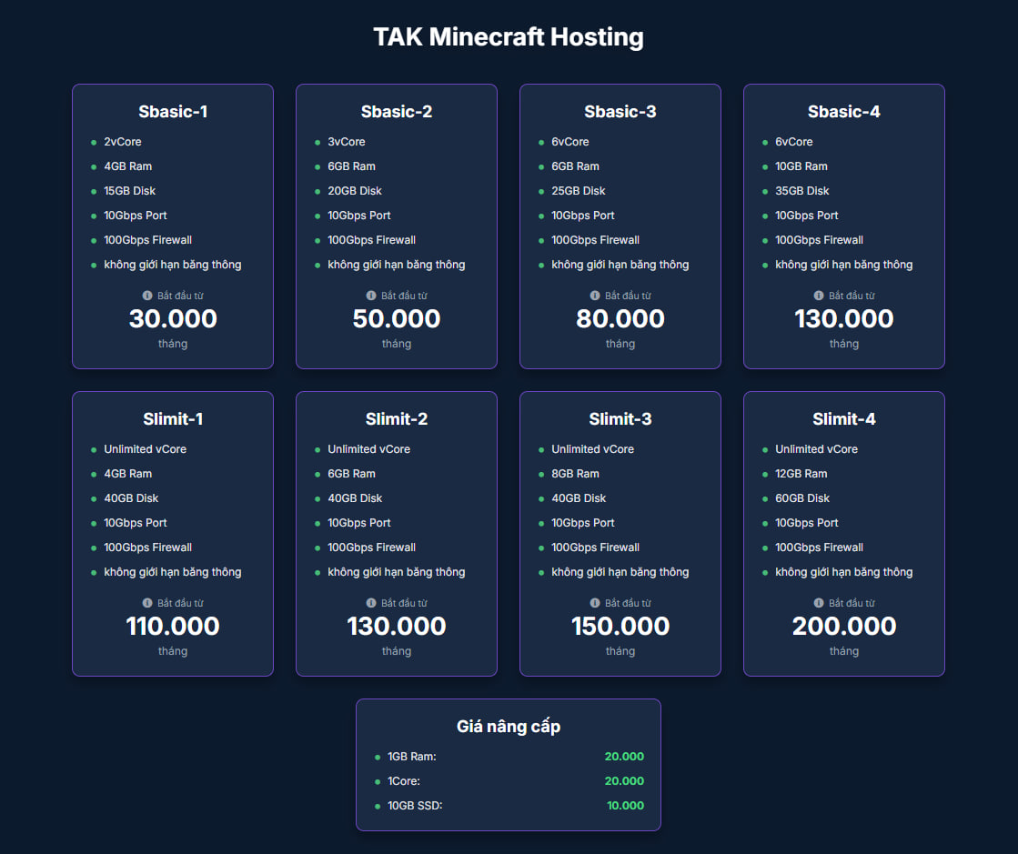
Task: Click 100Gbps Firewall in Slimit-2
Action: [x=371, y=548]
